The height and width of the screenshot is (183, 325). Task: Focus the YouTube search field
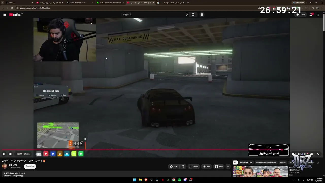154,14
